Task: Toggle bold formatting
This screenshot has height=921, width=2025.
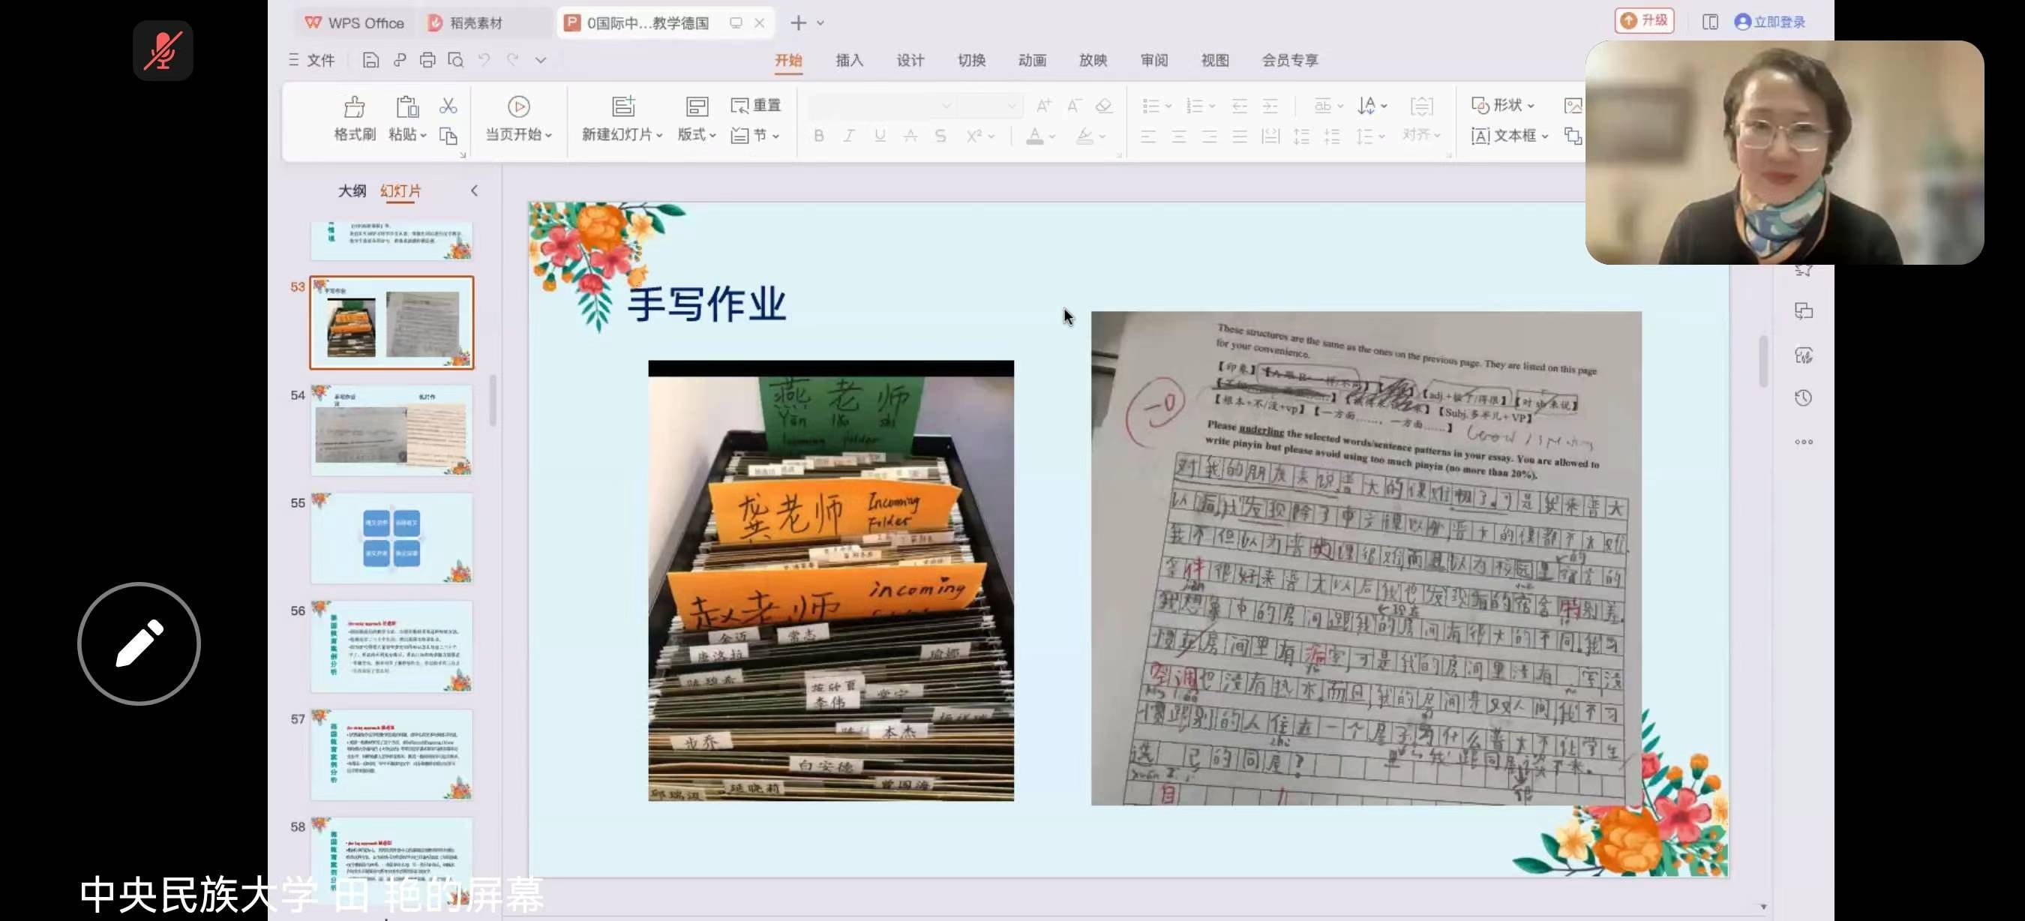Action: [818, 135]
